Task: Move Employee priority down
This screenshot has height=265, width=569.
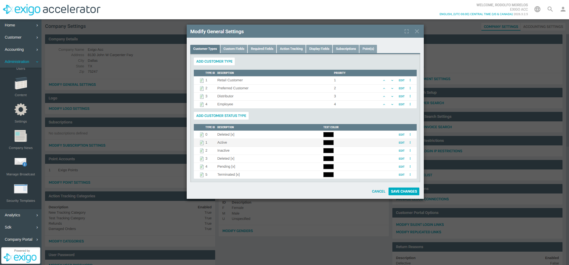Action: [392, 104]
